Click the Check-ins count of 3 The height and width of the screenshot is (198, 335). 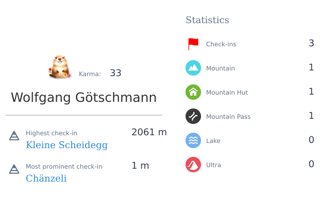(x=311, y=43)
